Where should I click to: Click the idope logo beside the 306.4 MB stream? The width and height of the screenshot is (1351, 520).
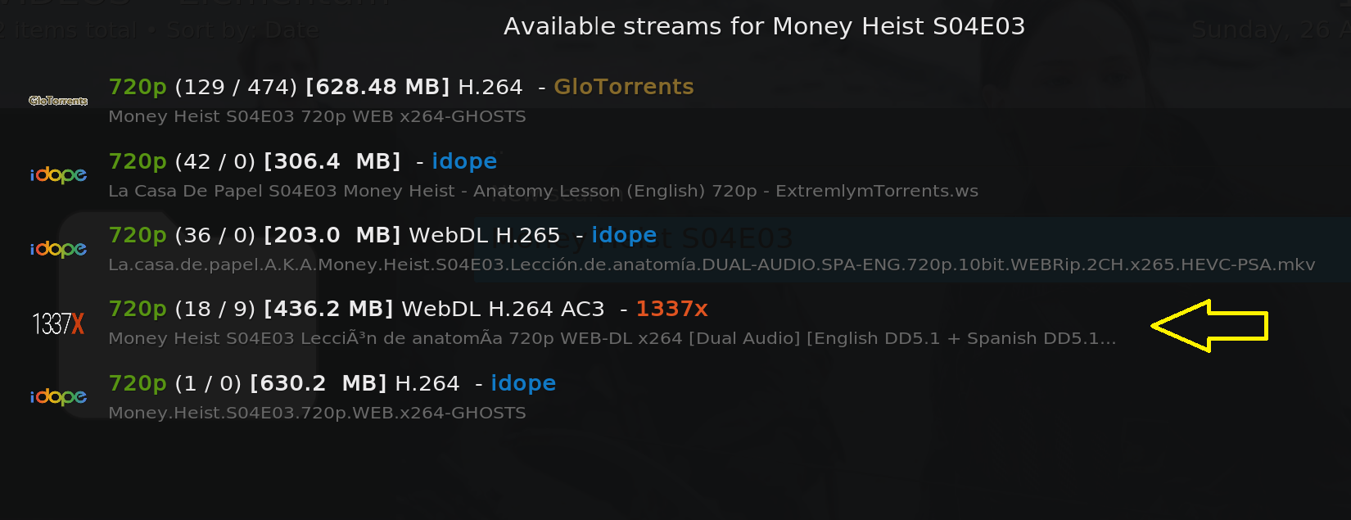[x=58, y=174]
